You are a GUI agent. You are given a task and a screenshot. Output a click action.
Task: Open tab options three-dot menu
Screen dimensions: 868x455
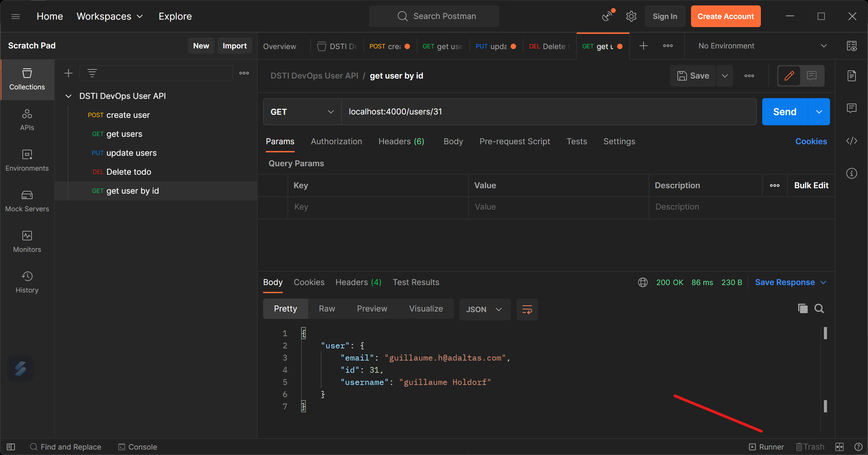click(668, 46)
